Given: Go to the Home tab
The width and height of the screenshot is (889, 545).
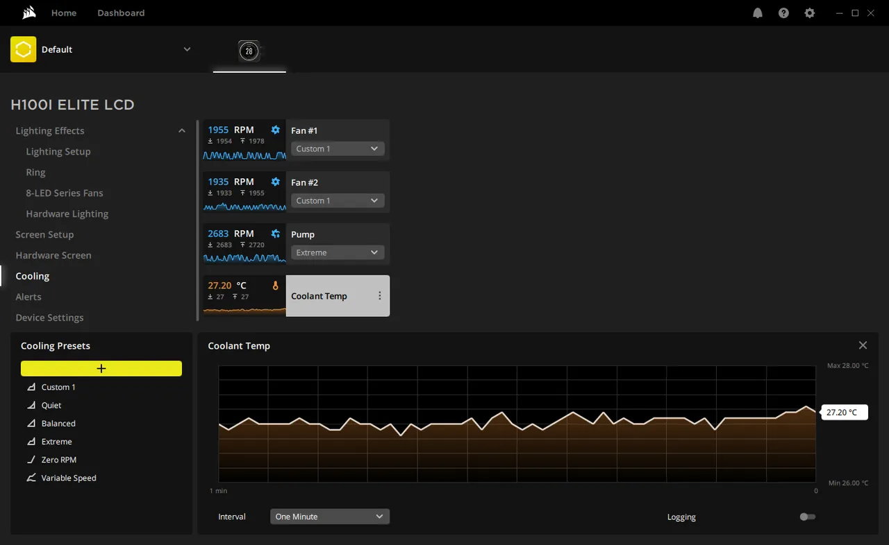Looking at the screenshot, I should (64, 13).
